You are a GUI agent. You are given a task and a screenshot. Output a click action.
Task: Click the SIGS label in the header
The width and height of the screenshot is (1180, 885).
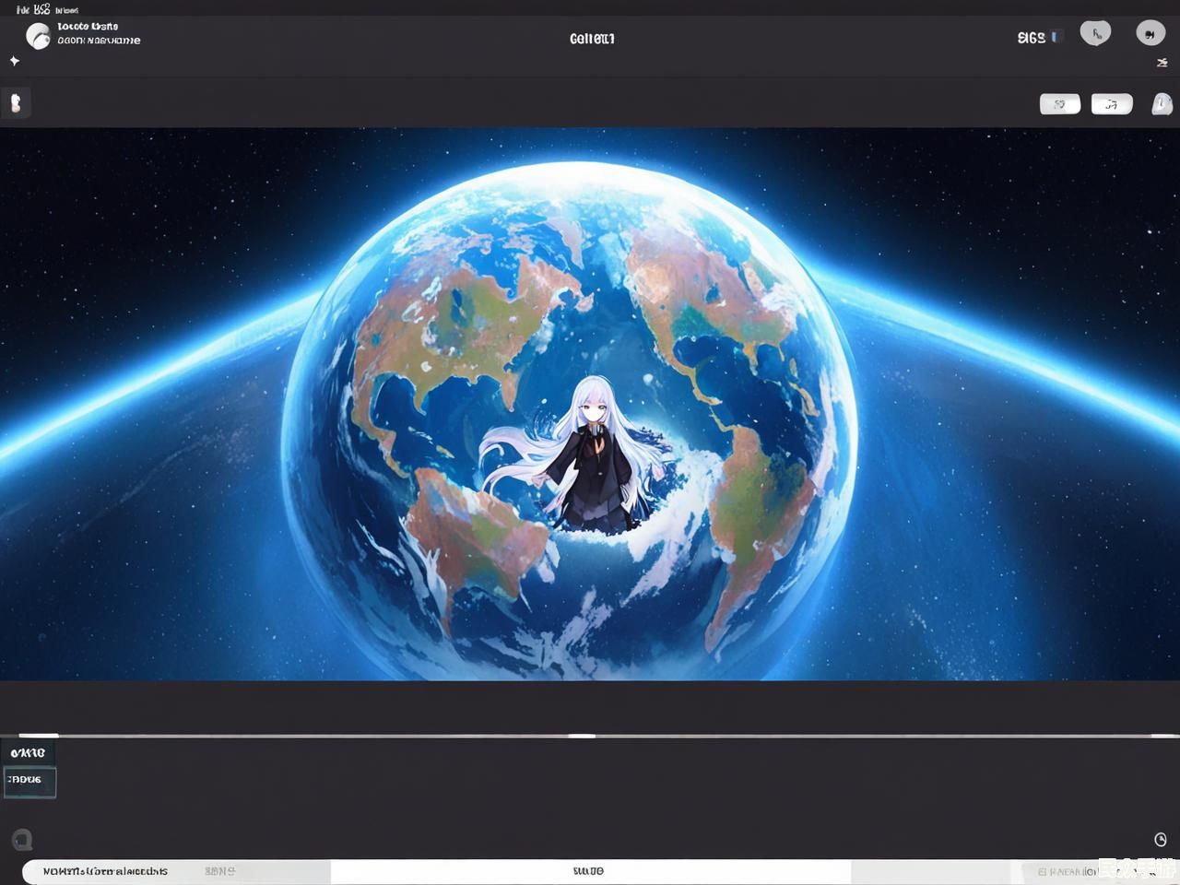point(1031,38)
